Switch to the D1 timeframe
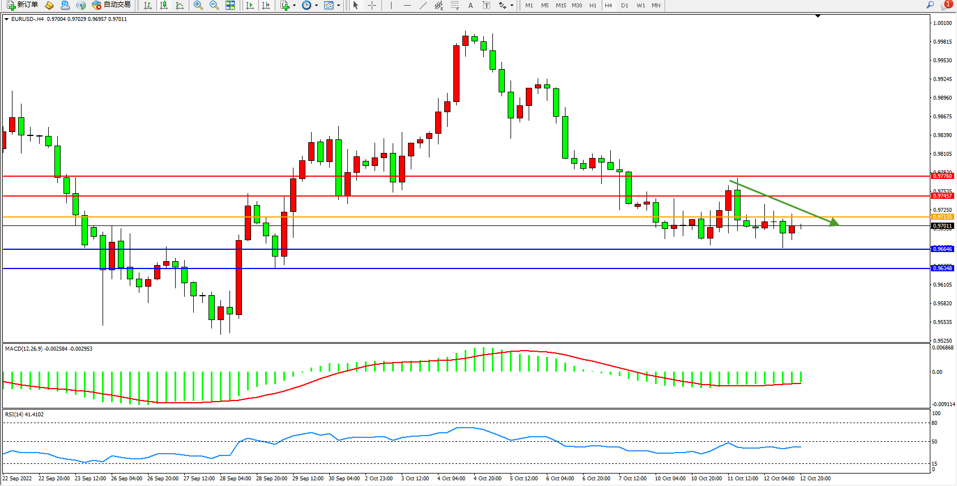 (x=624, y=5)
